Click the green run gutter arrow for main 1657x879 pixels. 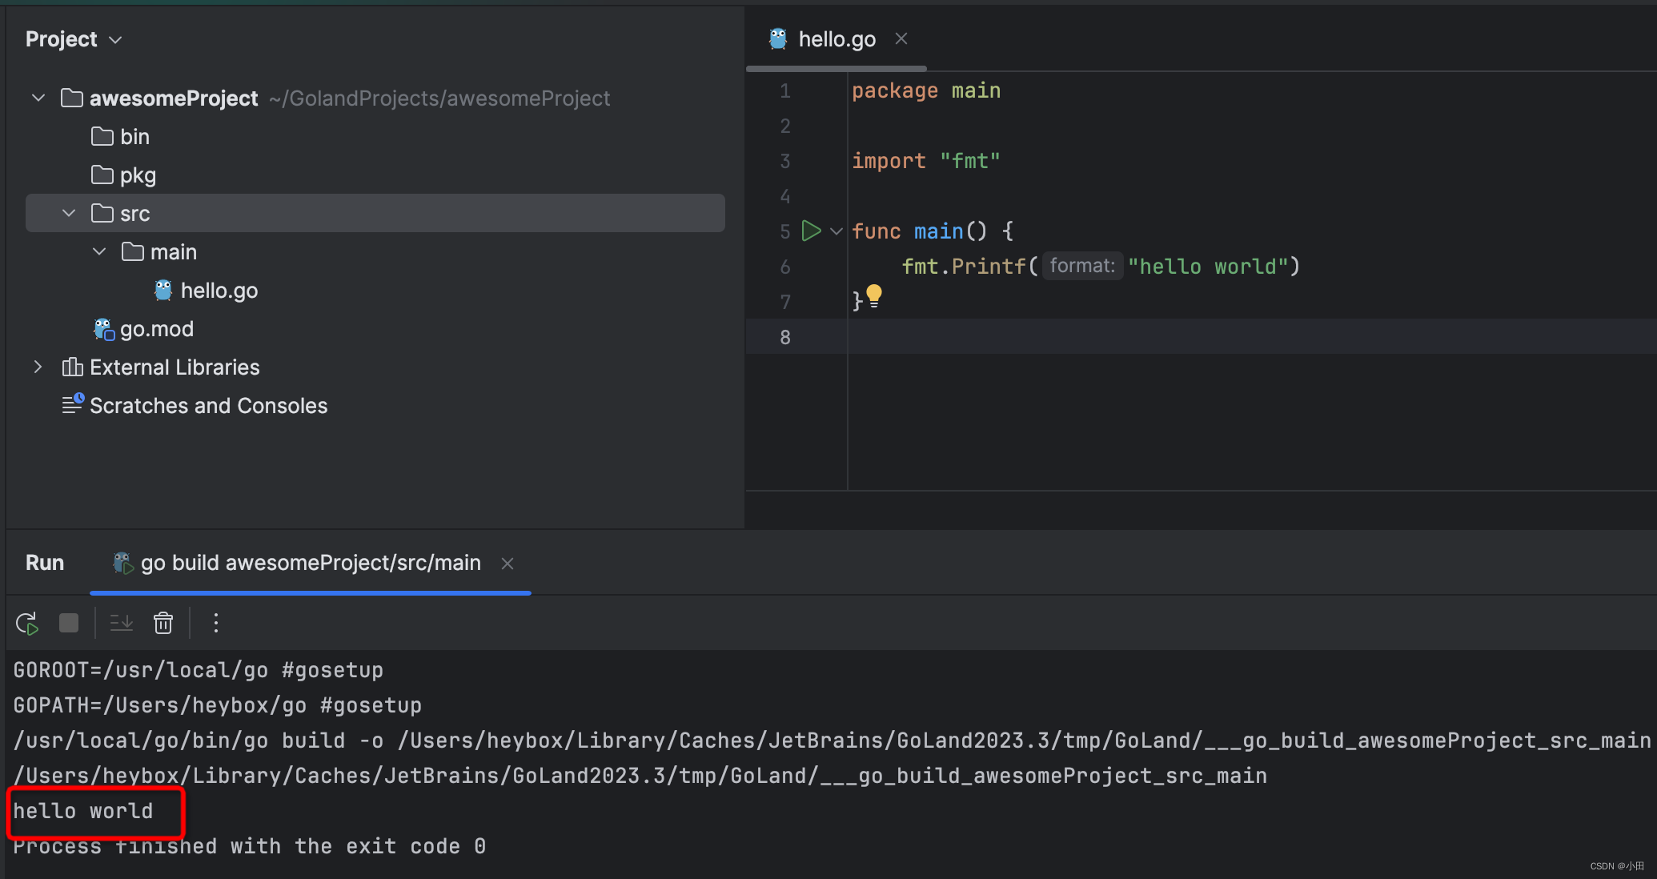pos(811,231)
